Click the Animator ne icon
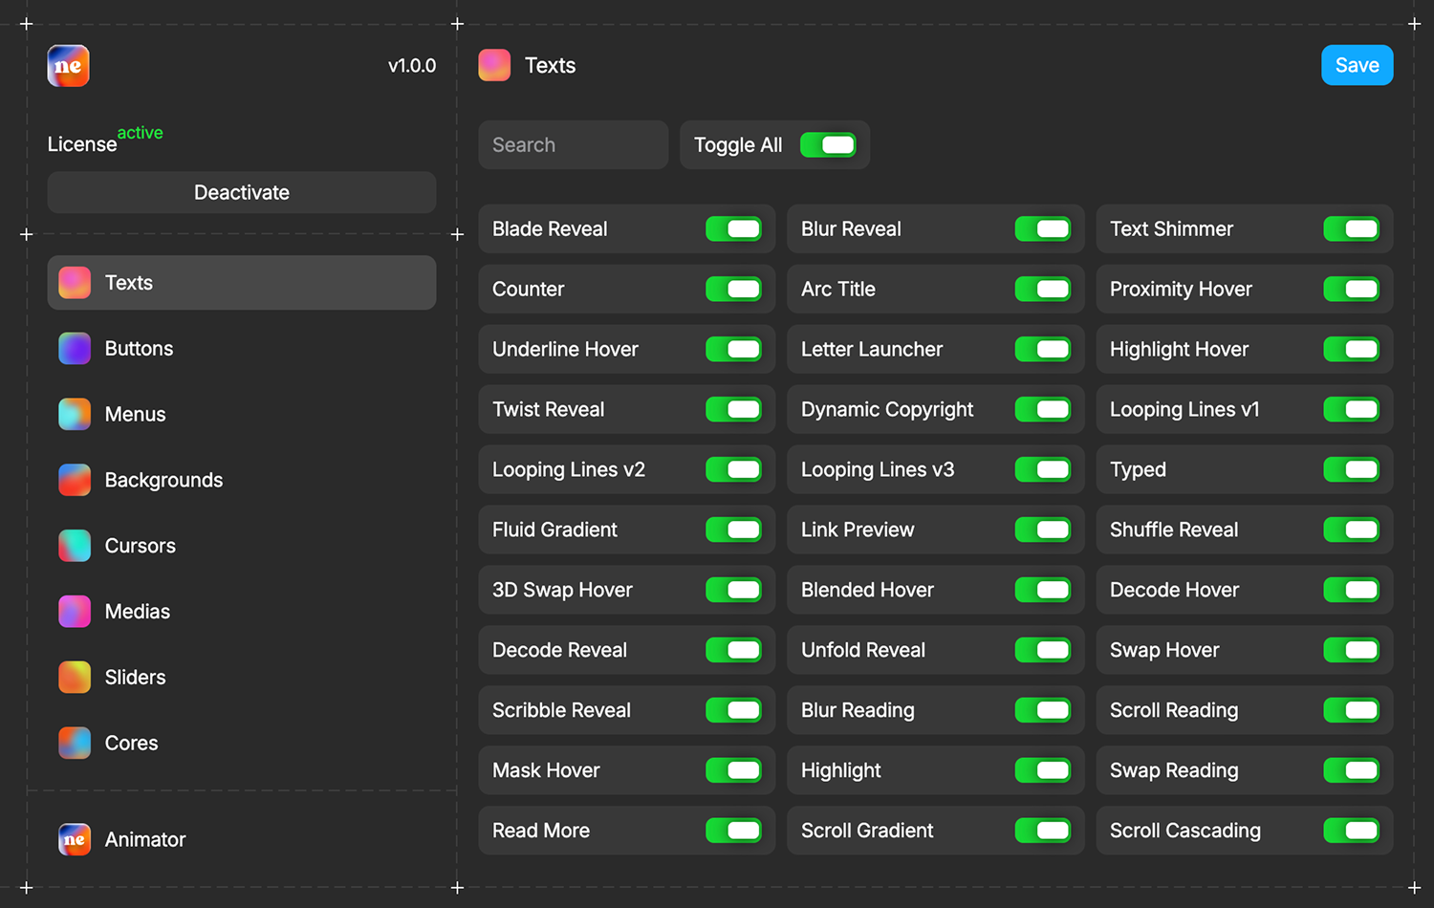Viewport: 1434px width, 908px height. (x=75, y=840)
